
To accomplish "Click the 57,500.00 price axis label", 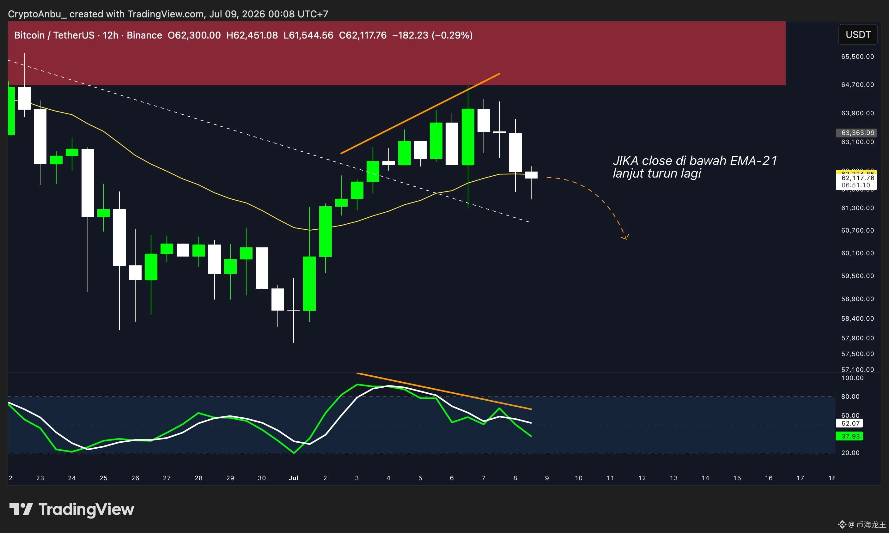I will coord(858,354).
